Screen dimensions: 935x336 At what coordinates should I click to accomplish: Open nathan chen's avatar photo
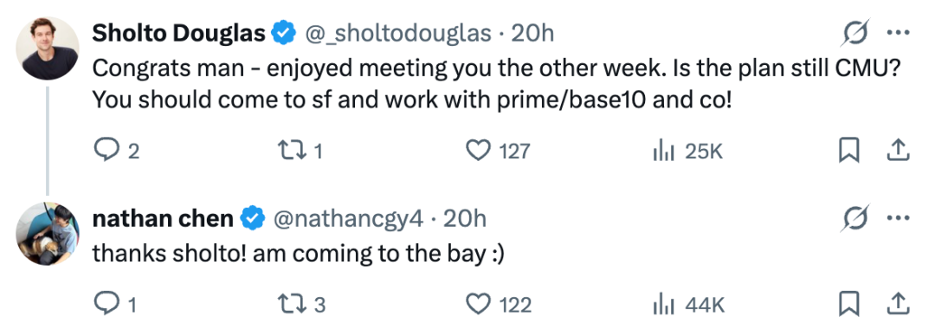[48, 234]
